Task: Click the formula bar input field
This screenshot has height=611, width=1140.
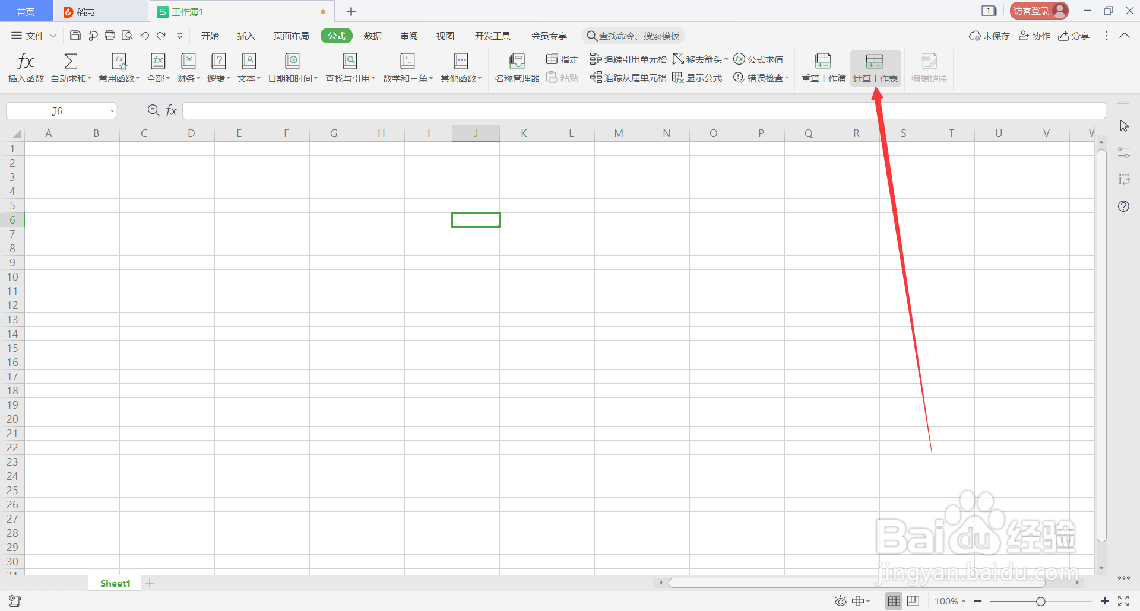Action: point(644,110)
